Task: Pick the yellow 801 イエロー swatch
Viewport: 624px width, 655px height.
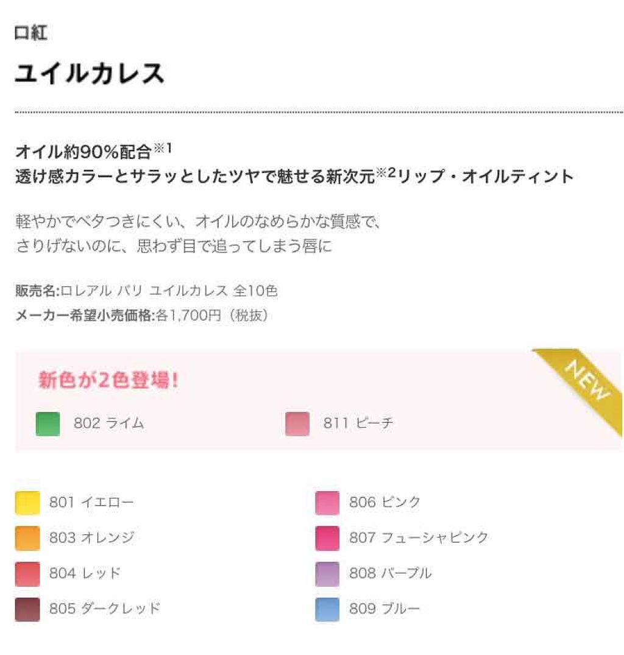Action: click(x=27, y=503)
